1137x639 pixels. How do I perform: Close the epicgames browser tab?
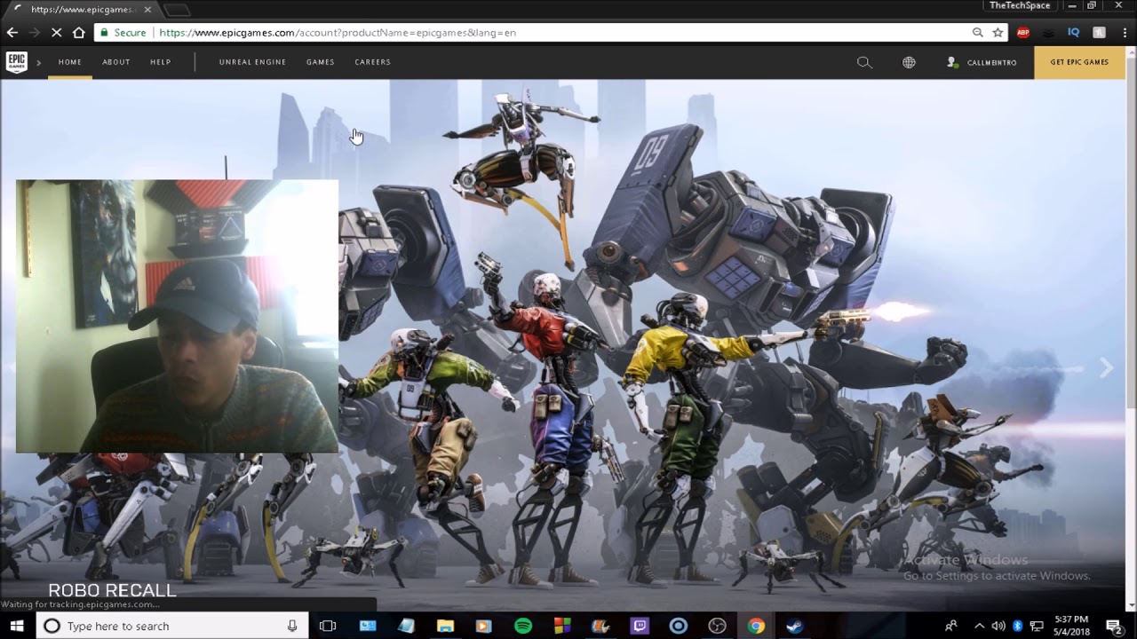click(x=147, y=9)
